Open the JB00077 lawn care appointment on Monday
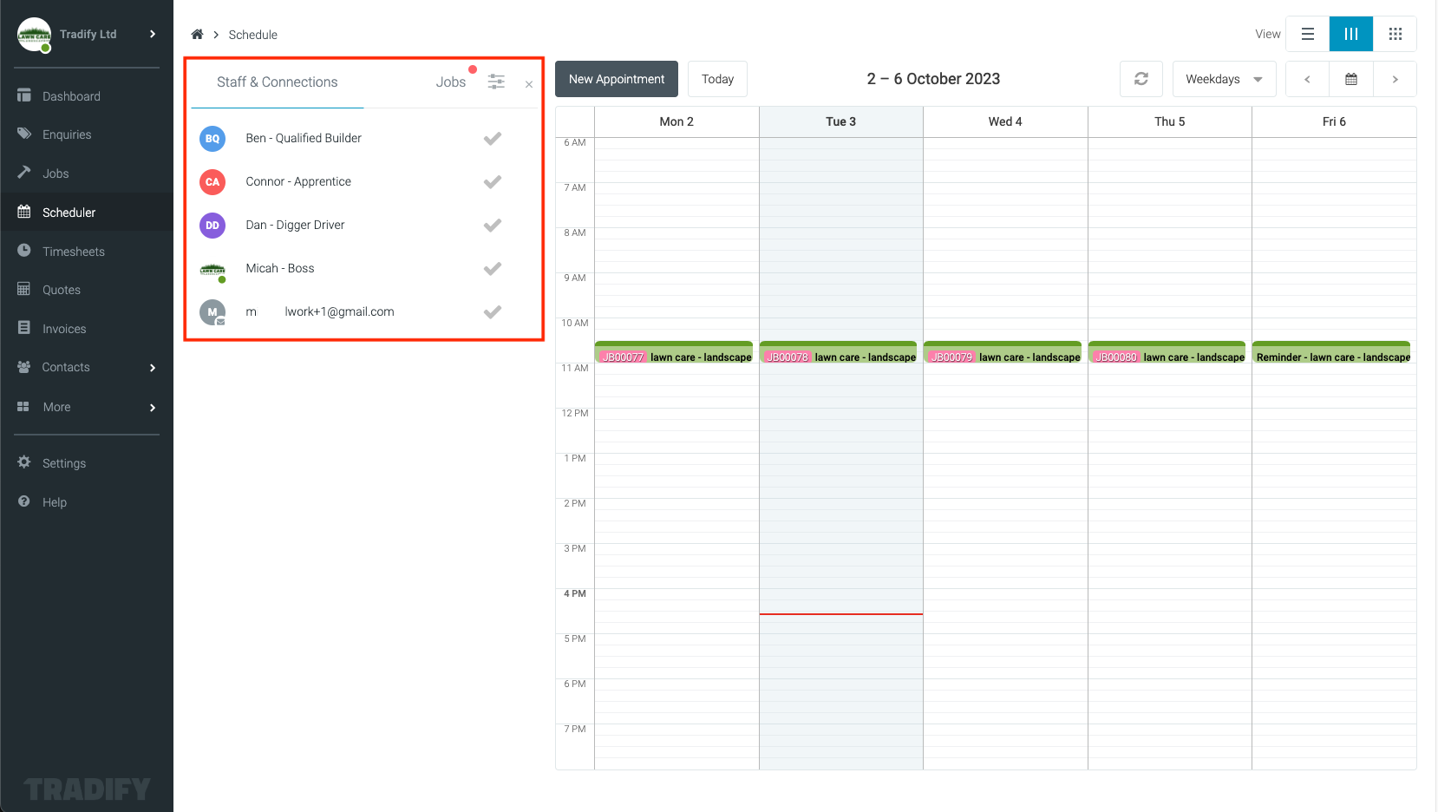1438x812 pixels. point(674,357)
